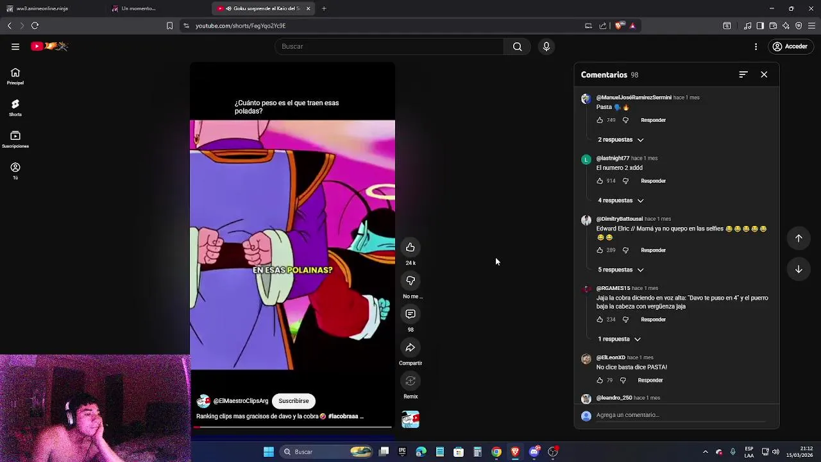This screenshot has height=462, width=821.
Task: Close the Comentarios panel
Action: 764,75
